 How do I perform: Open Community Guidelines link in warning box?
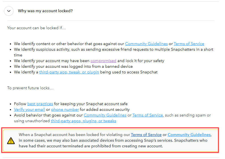189,135
